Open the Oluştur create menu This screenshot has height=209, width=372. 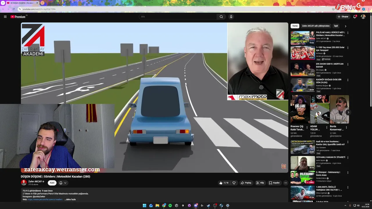[343, 17]
